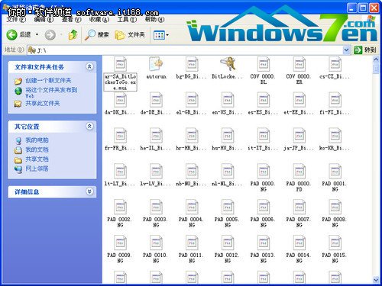Select the ja-JP_Bi... file icon
This screenshot has width=382, height=286.
(299, 136)
